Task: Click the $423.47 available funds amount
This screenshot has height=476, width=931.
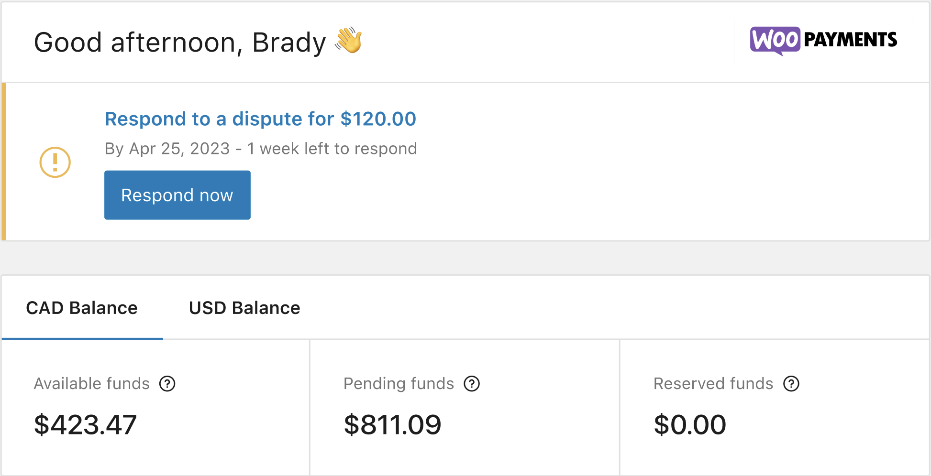Action: click(x=85, y=424)
